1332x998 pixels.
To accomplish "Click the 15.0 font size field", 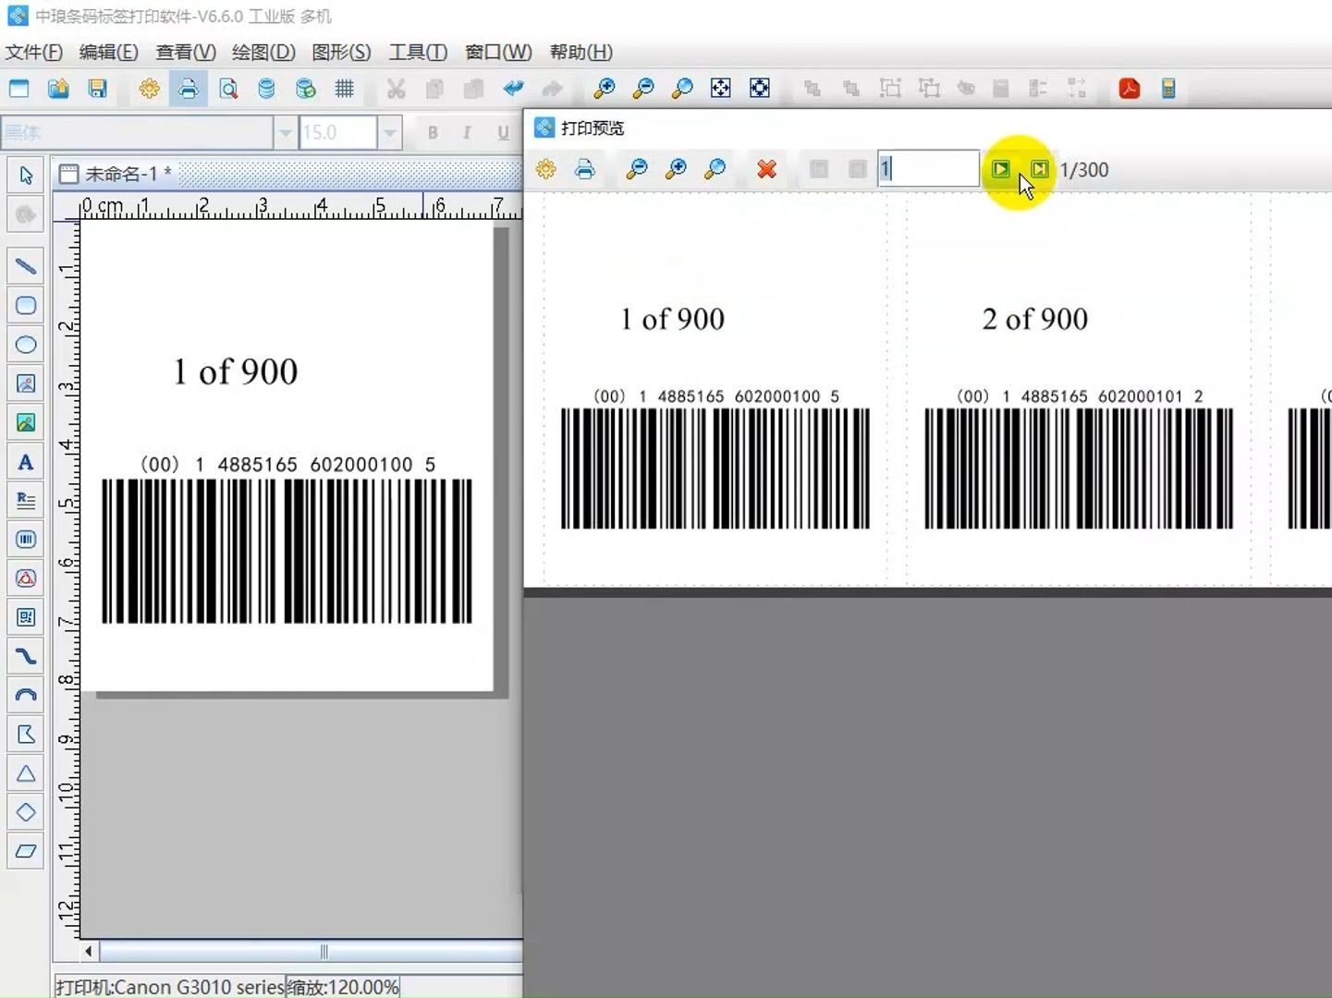I will (x=338, y=133).
